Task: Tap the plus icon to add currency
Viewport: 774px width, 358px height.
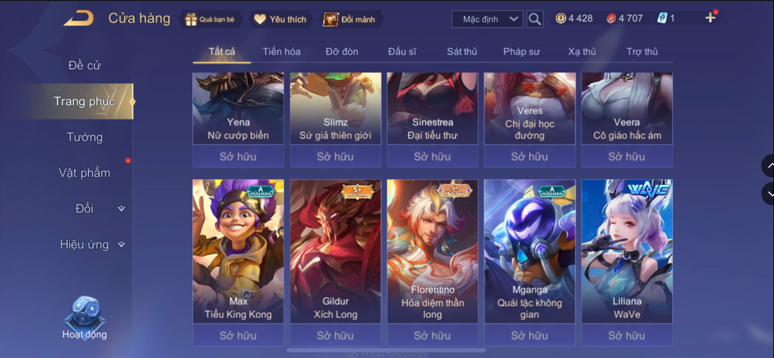Action: point(710,18)
